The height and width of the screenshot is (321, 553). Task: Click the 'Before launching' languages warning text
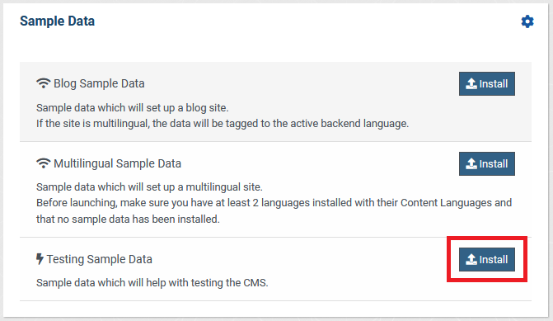(x=274, y=203)
